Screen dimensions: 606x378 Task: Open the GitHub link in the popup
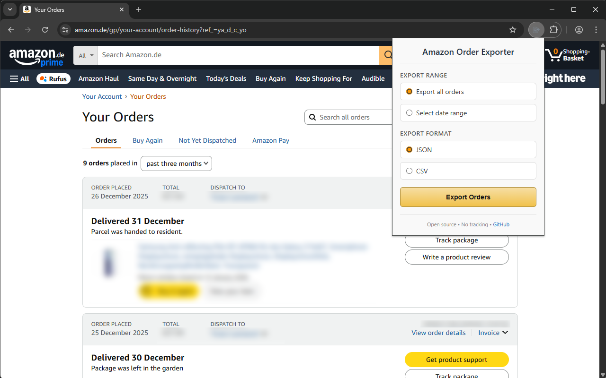501,224
